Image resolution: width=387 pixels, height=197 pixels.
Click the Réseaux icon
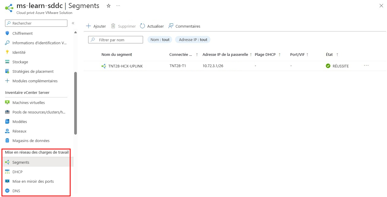(7, 131)
